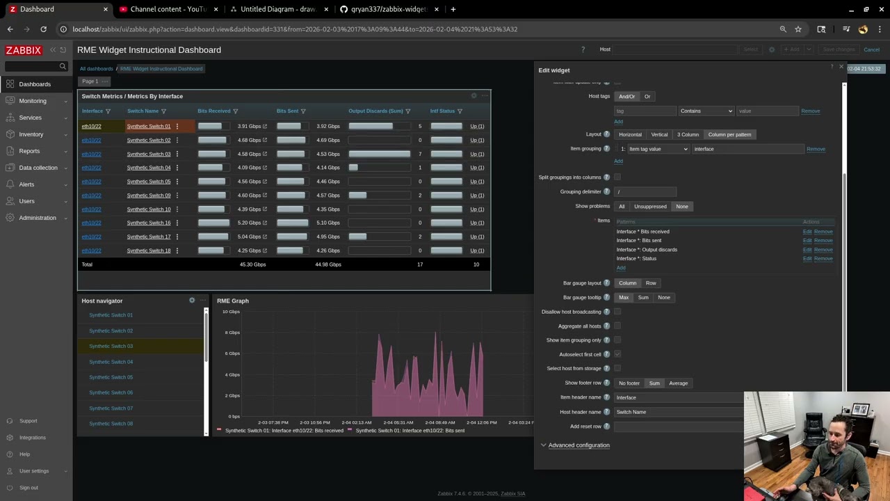Click Add below the Items patterns list
890x501 pixels.
coord(621,268)
